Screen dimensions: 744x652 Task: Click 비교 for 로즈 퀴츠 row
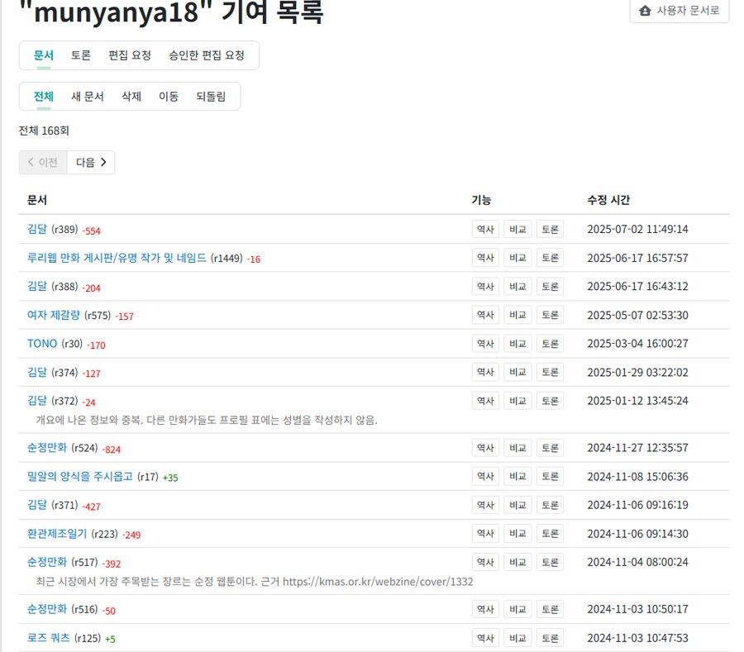click(x=517, y=638)
